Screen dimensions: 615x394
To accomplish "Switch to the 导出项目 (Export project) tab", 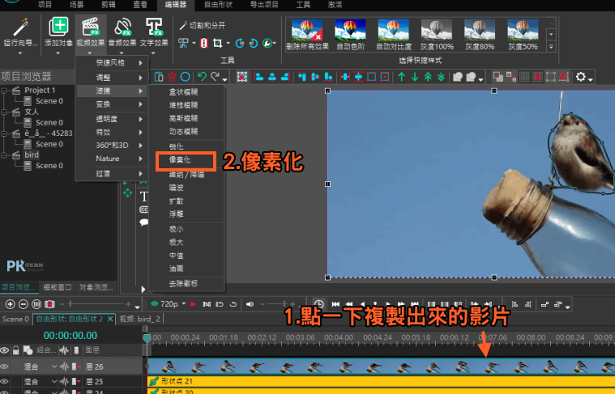I will (264, 5).
